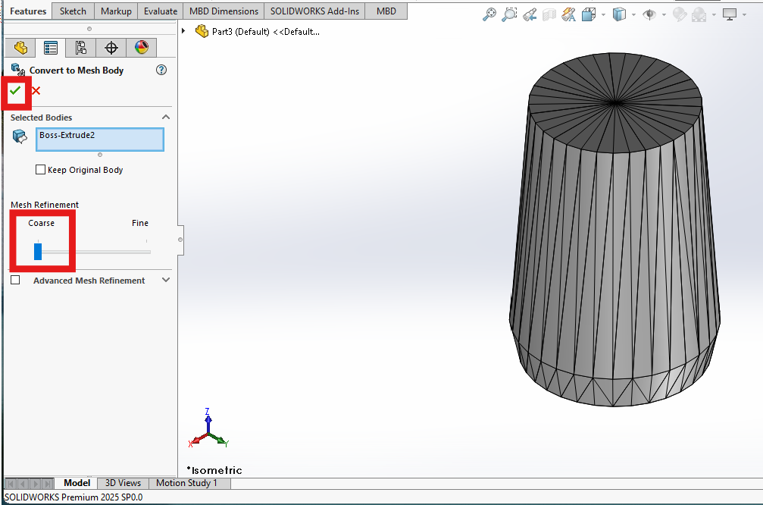Image resolution: width=763 pixels, height=505 pixels.
Task: Click the first-tab navigation arrow
Action: tap(11, 484)
